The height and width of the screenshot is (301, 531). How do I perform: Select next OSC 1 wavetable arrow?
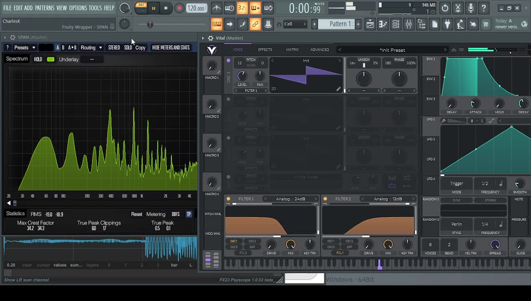coord(339,61)
